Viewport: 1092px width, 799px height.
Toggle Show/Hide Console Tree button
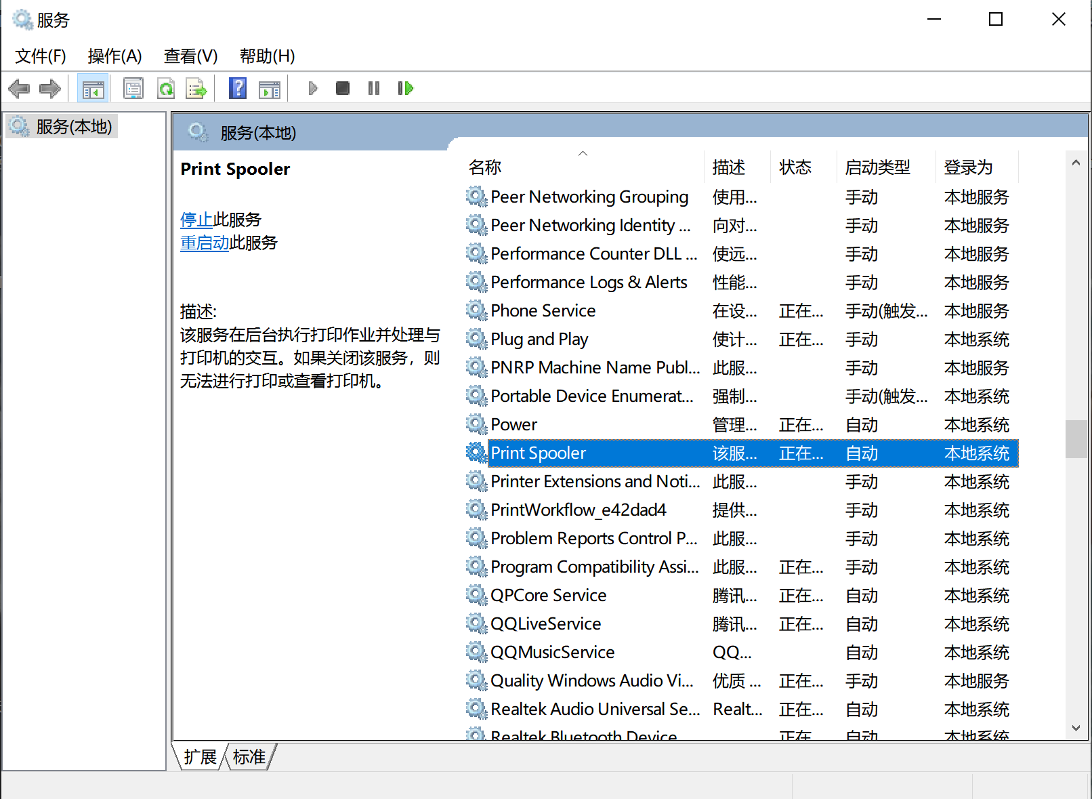(93, 88)
